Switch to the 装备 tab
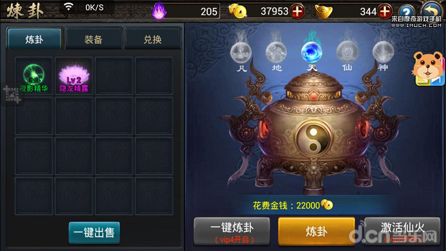Screen dimensions: 446x251 pyautogui.click(x=93, y=39)
